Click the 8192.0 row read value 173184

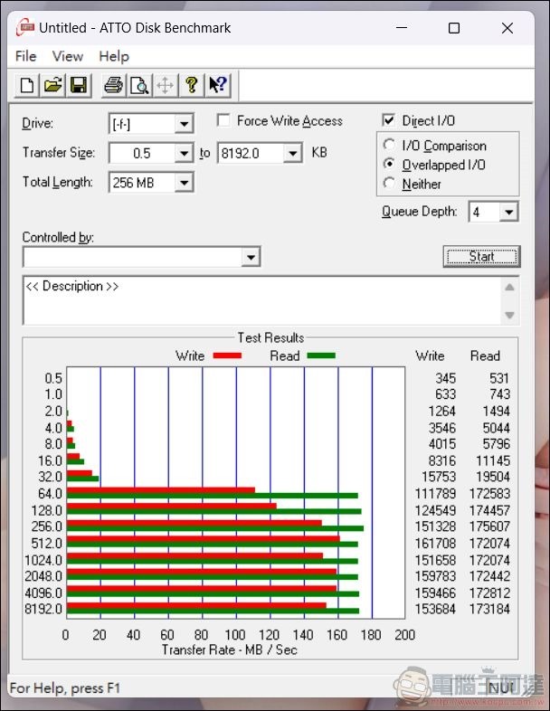pyautogui.click(x=489, y=609)
